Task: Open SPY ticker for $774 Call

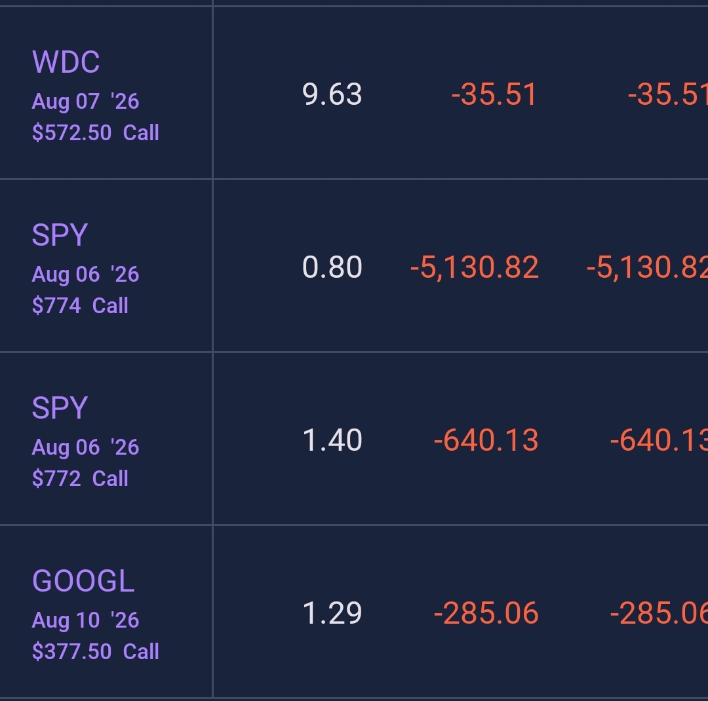Action: (x=60, y=235)
